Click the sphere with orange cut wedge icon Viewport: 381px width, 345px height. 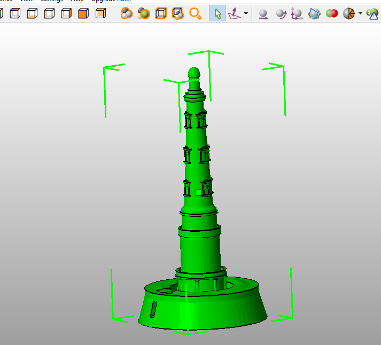click(x=349, y=13)
